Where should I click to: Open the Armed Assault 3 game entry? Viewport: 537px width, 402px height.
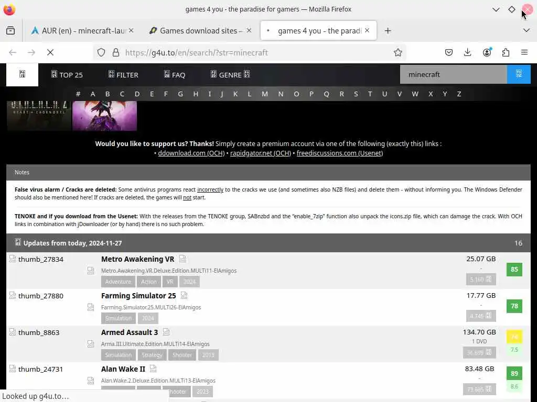pyautogui.click(x=130, y=332)
